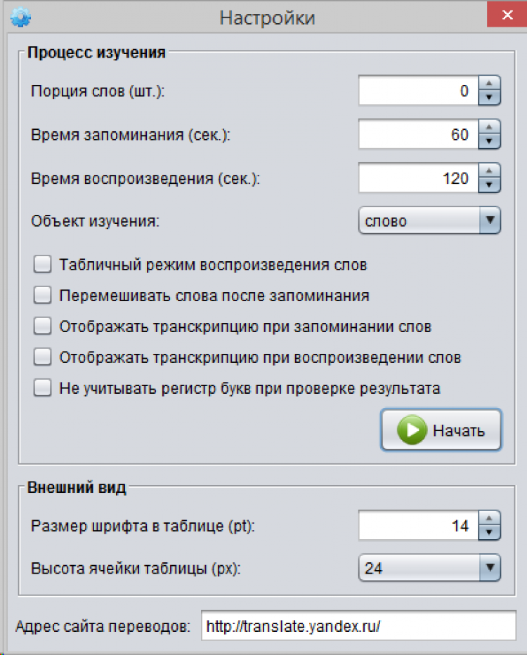527x655 pixels.
Task: Click the Адрес сайта переводов field
Action: [358, 627]
